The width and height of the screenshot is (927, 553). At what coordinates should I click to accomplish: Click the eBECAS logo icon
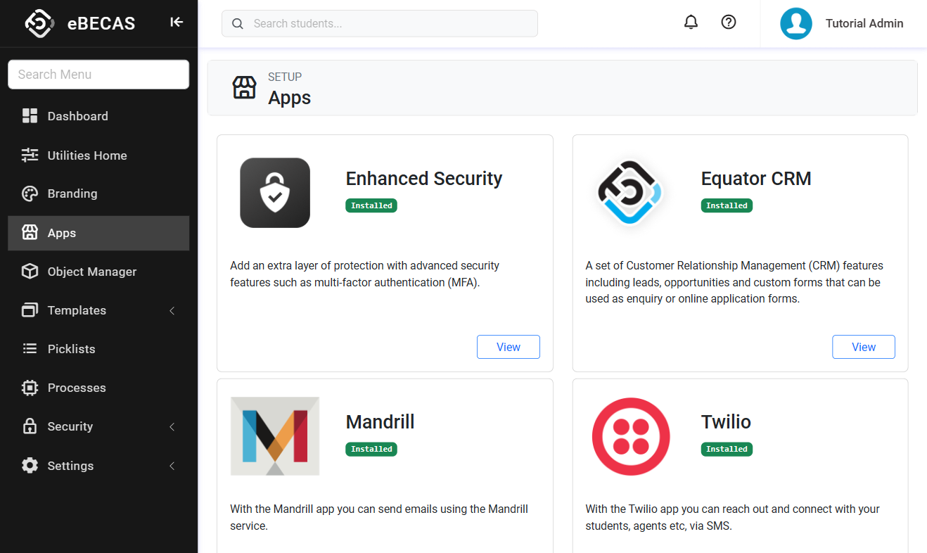(x=39, y=23)
